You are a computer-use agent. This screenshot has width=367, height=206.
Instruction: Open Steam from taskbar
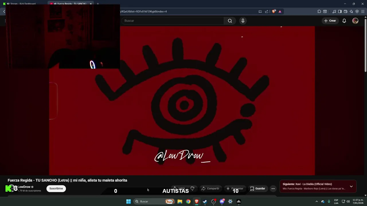tap(205, 201)
